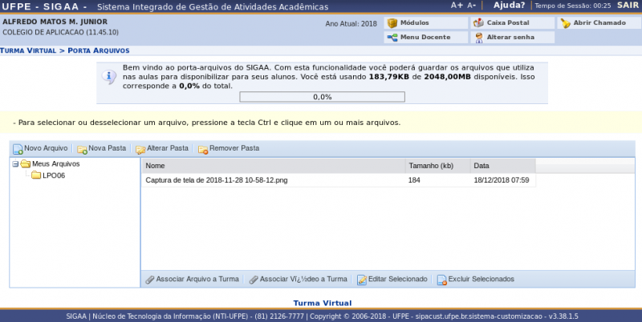This screenshot has width=642, height=322.
Task: Select the Captura de tela png file row
Action: click(338, 180)
